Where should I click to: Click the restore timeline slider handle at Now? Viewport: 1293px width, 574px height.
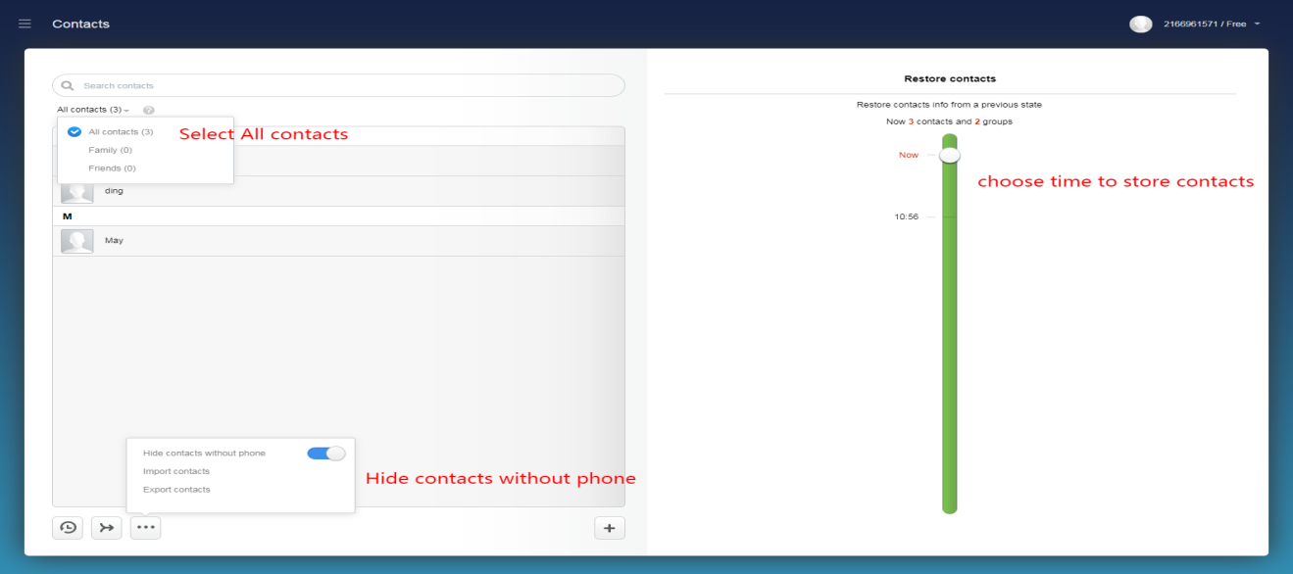click(949, 155)
